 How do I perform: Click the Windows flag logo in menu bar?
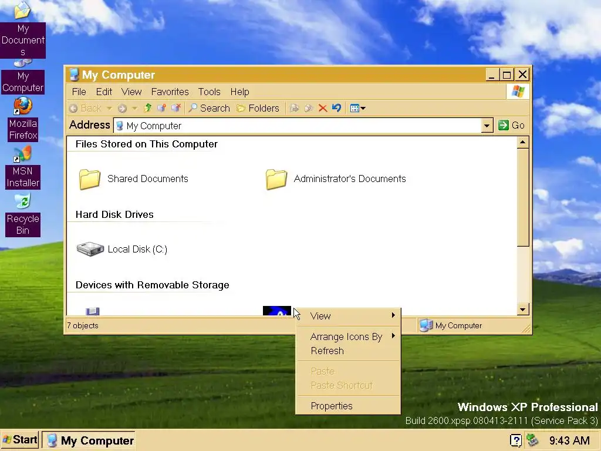pyautogui.click(x=518, y=92)
